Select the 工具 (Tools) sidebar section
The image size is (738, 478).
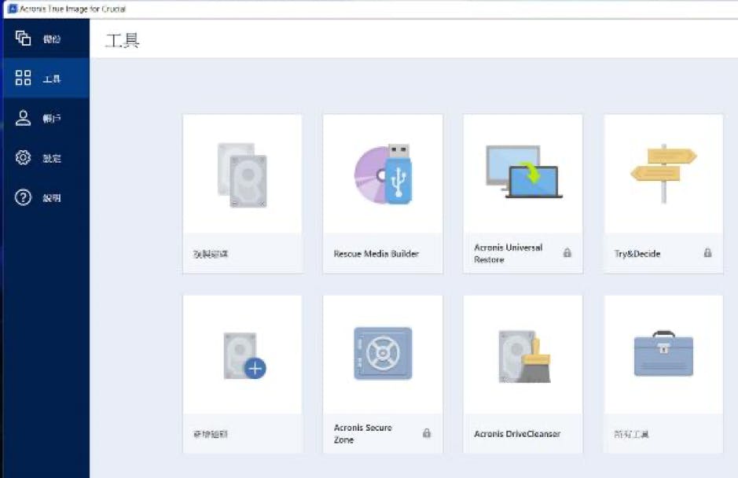click(x=45, y=79)
